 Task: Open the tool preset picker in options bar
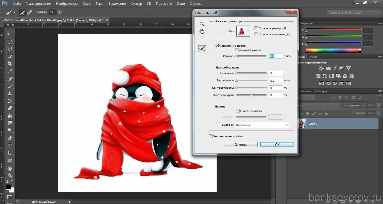pos(10,12)
